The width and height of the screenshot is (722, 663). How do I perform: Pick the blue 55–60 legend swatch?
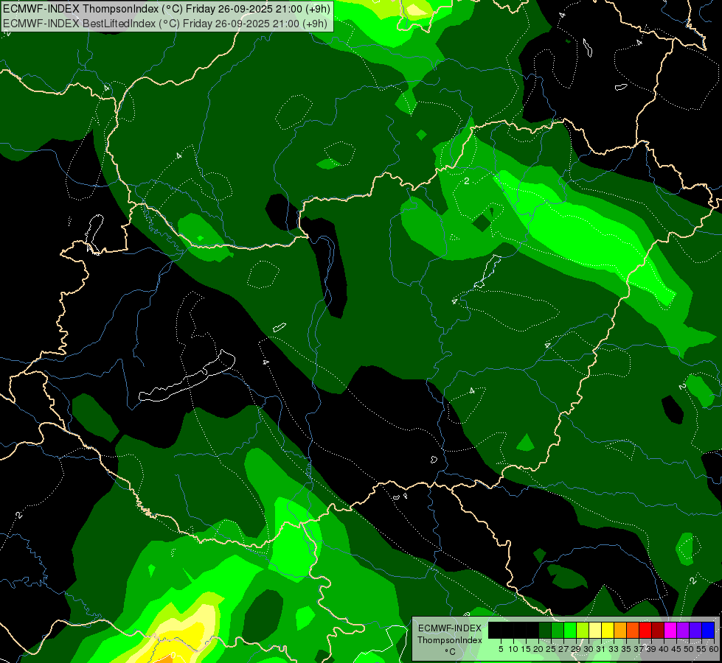pyautogui.click(x=708, y=630)
